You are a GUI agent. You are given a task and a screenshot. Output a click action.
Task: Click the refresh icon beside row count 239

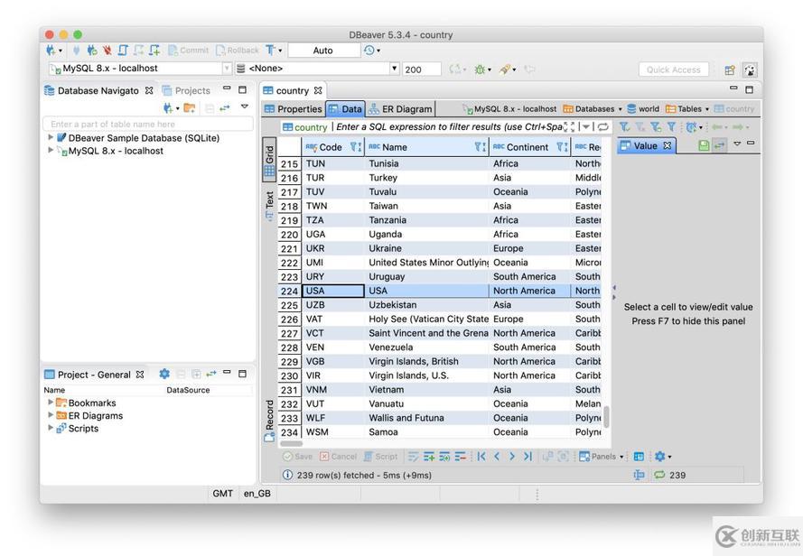tap(659, 475)
